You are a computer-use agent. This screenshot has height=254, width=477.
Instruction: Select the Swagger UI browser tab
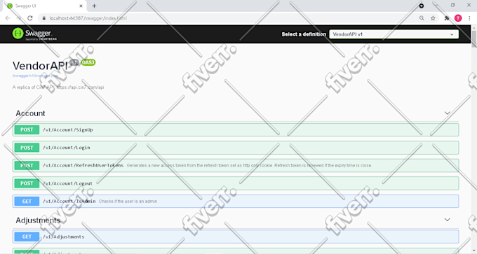(44, 6)
